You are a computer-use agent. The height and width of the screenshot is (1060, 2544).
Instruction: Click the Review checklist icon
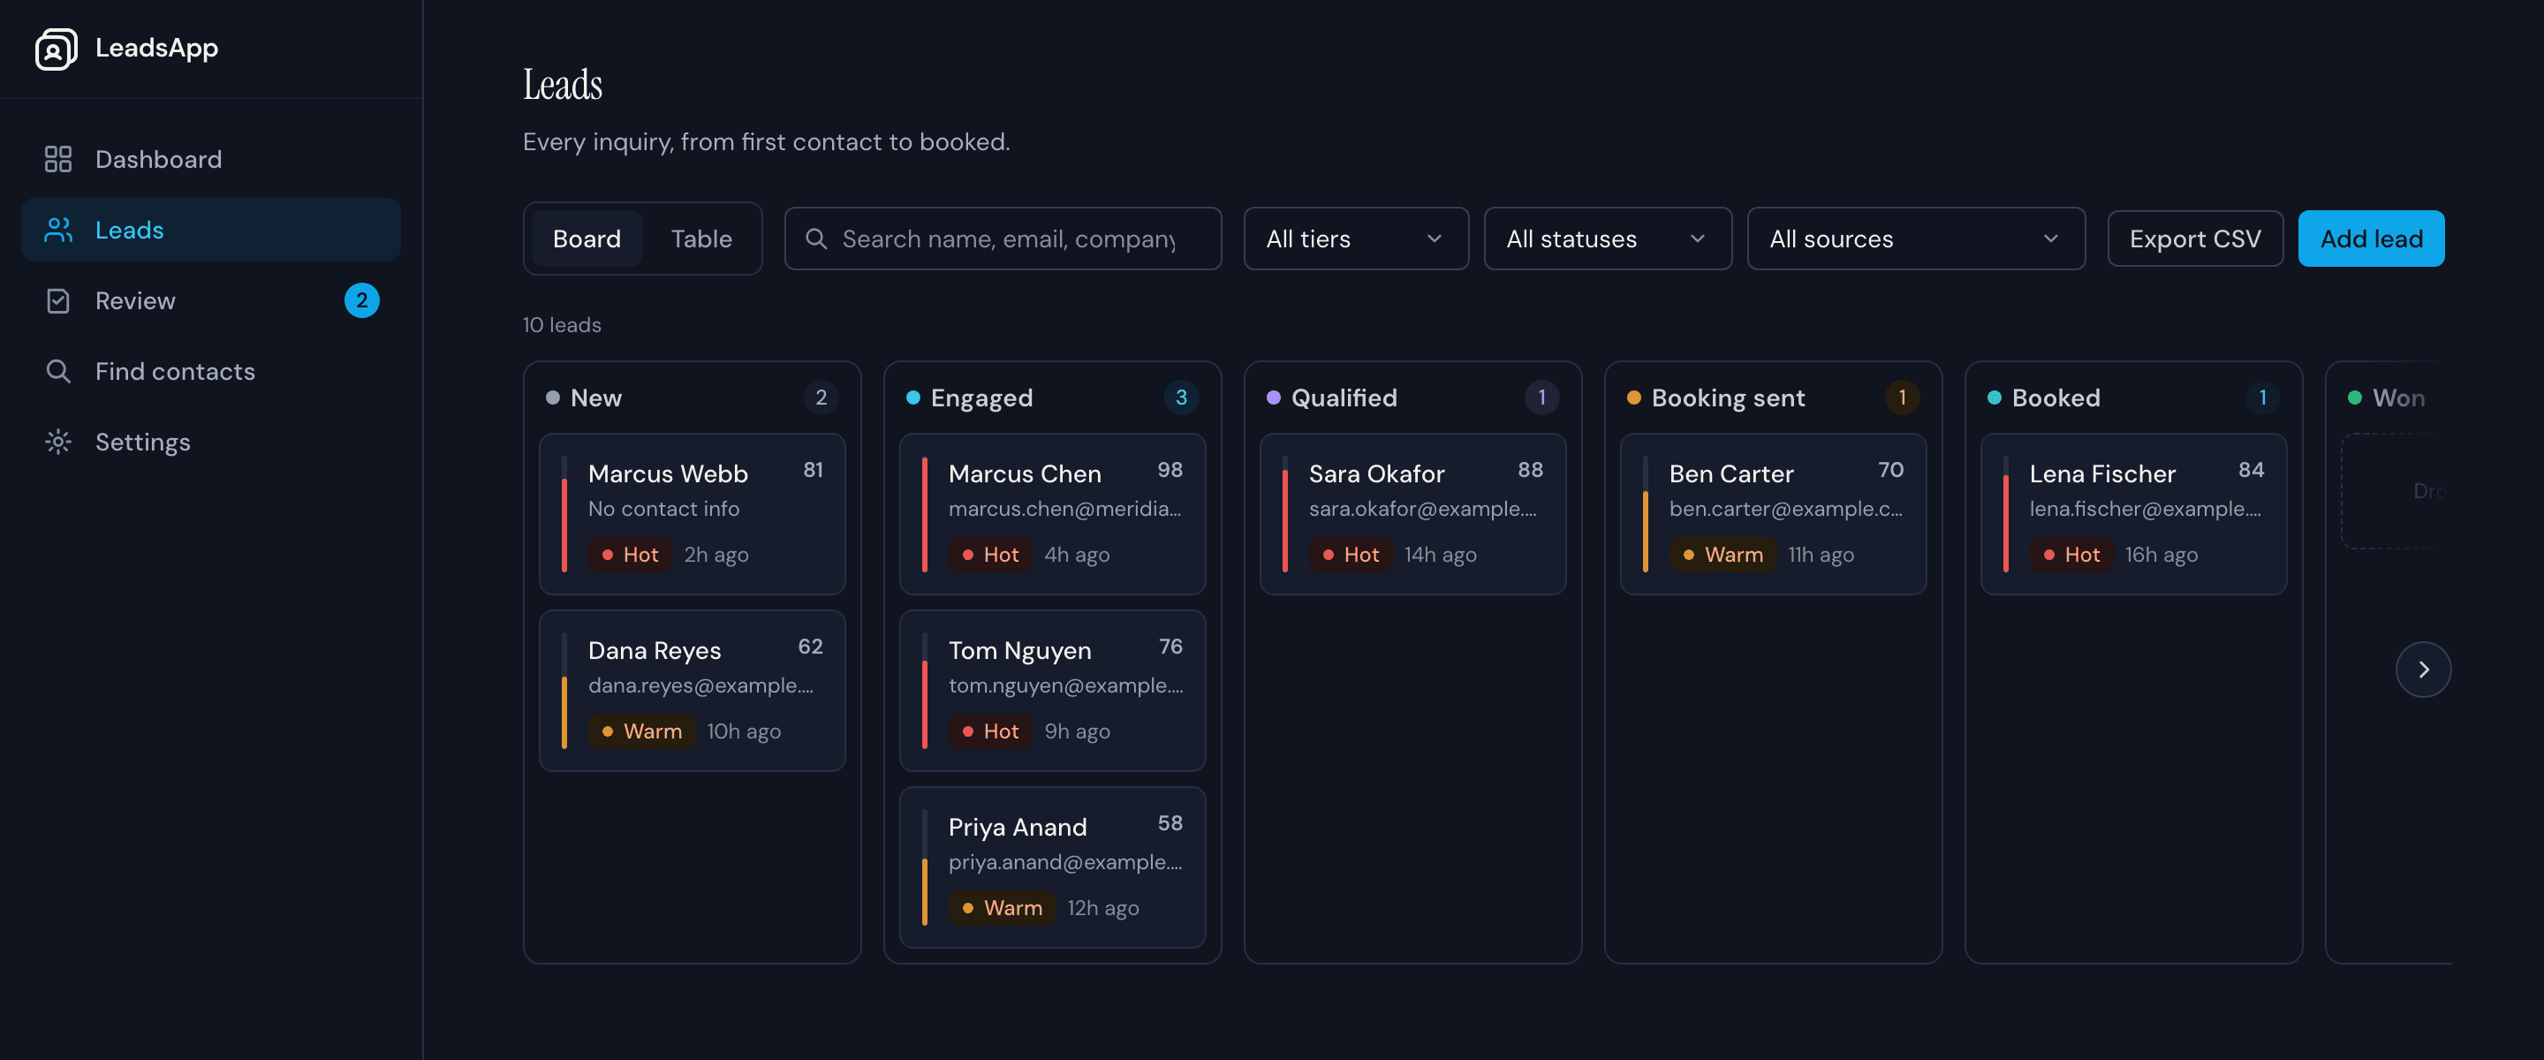58,300
